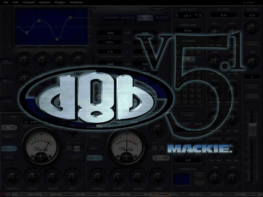Open the Pre DSP Insert dropdown
The height and width of the screenshot is (197, 263).
[188, 130]
